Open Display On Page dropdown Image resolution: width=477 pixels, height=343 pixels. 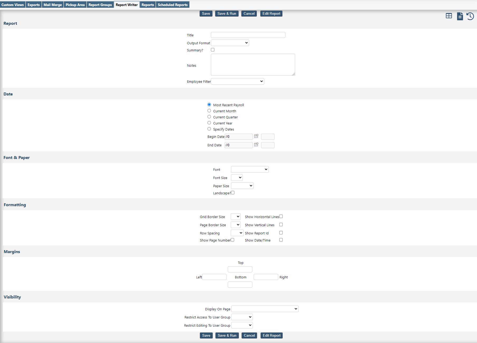265,309
